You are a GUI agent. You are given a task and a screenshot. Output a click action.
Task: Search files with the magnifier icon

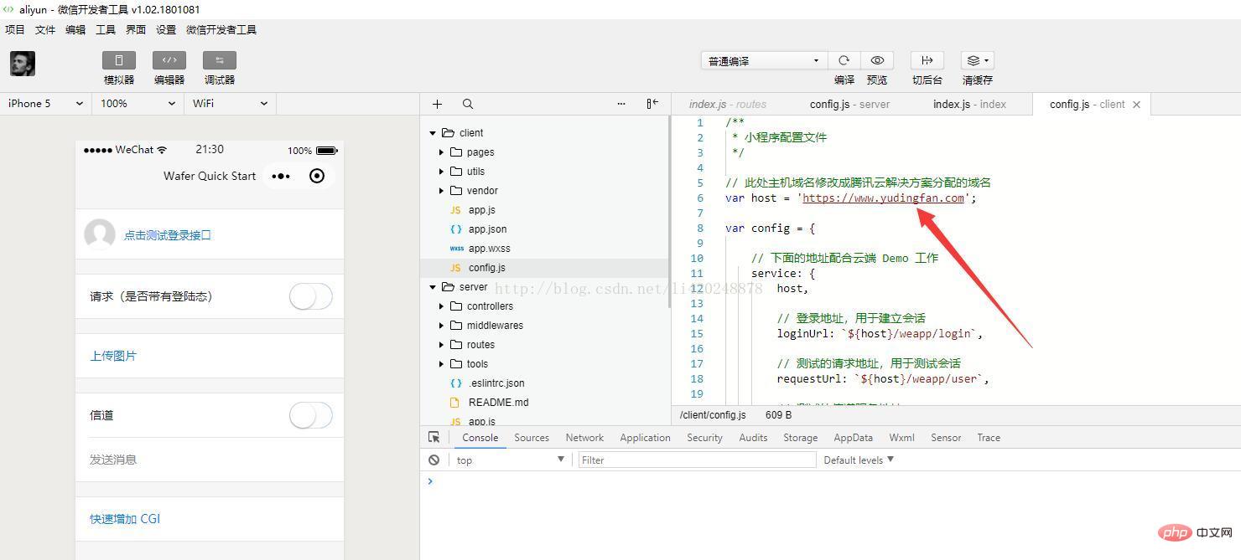tap(468, 104)
